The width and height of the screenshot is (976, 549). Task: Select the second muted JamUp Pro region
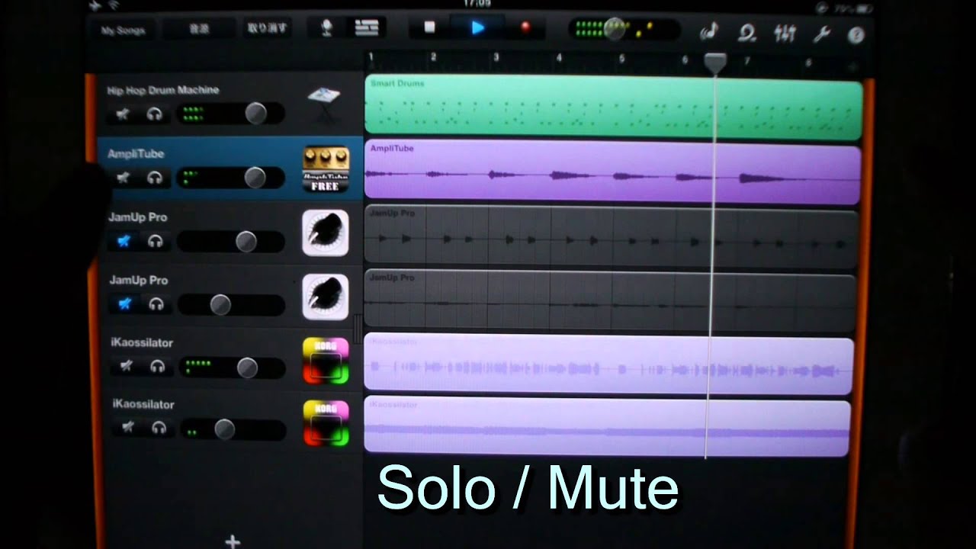point(610,300)
